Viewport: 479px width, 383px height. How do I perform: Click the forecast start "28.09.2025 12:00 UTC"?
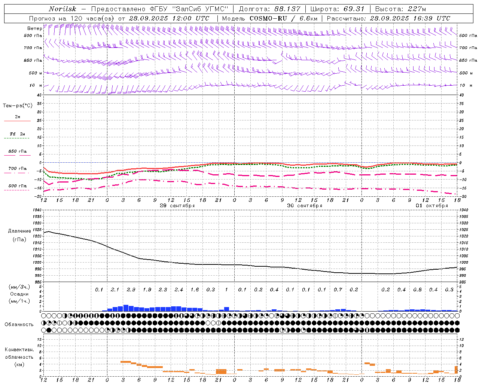(x=169, y=18)
